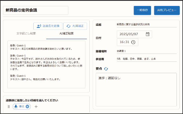Switch to the AI補正結果 tab
Screen dimensions: 183x114
coord(66,34)
